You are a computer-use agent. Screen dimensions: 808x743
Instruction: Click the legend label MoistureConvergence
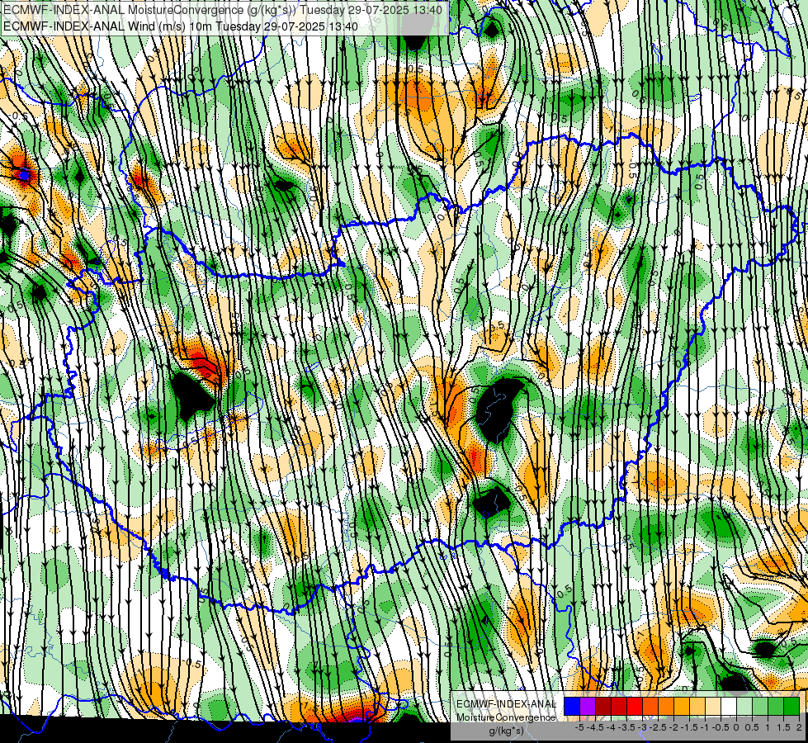coord(506,717)
